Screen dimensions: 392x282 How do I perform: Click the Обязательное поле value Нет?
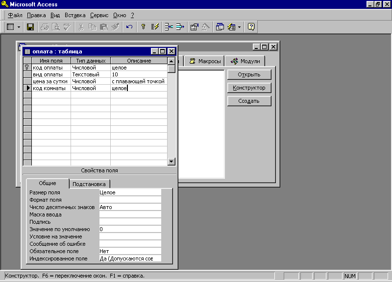pyautogui.click(x=130, y=251)
